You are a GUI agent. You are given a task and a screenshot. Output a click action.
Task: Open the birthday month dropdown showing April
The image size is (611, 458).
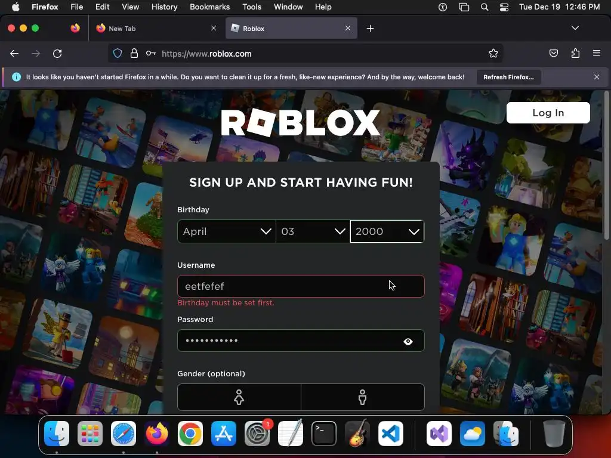tap(226, 231)
